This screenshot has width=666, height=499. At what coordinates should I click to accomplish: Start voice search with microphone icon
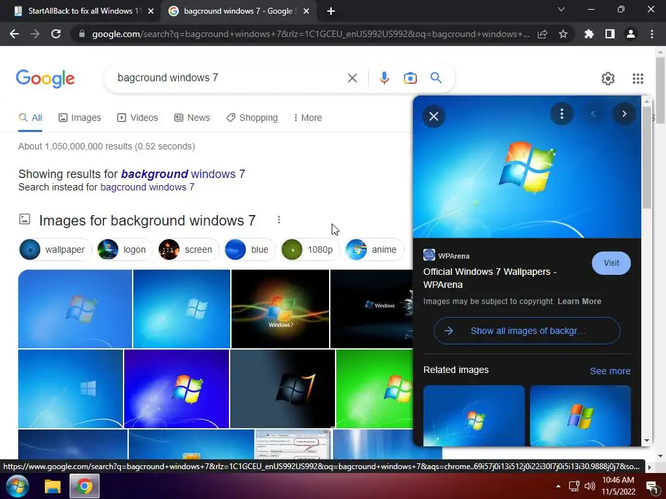click(x=384, y=78)
